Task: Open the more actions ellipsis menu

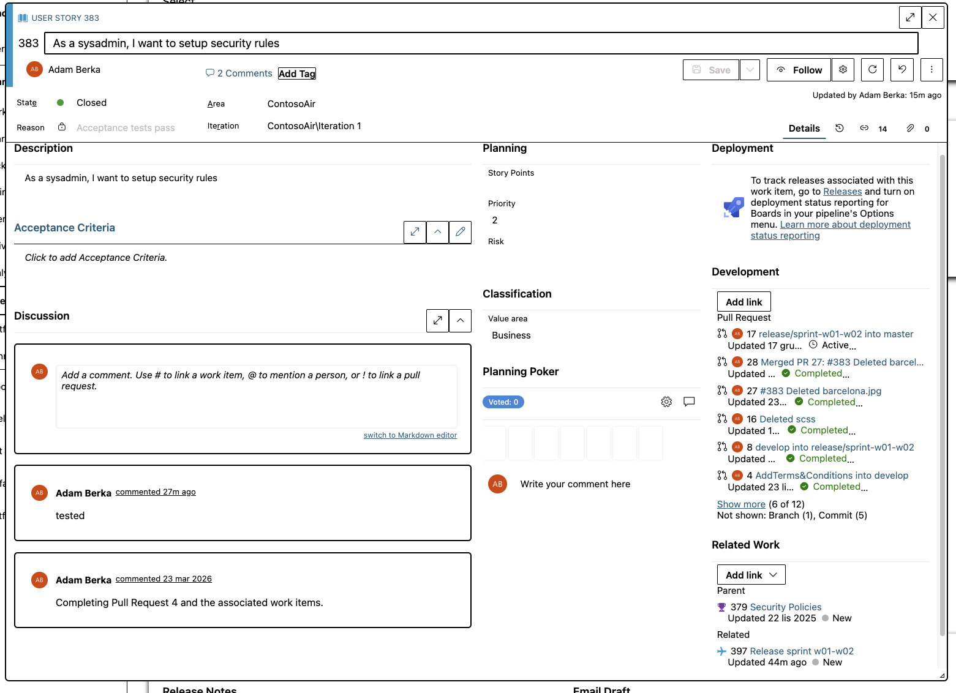Action: pyautogui.click(x=932, y=70)
